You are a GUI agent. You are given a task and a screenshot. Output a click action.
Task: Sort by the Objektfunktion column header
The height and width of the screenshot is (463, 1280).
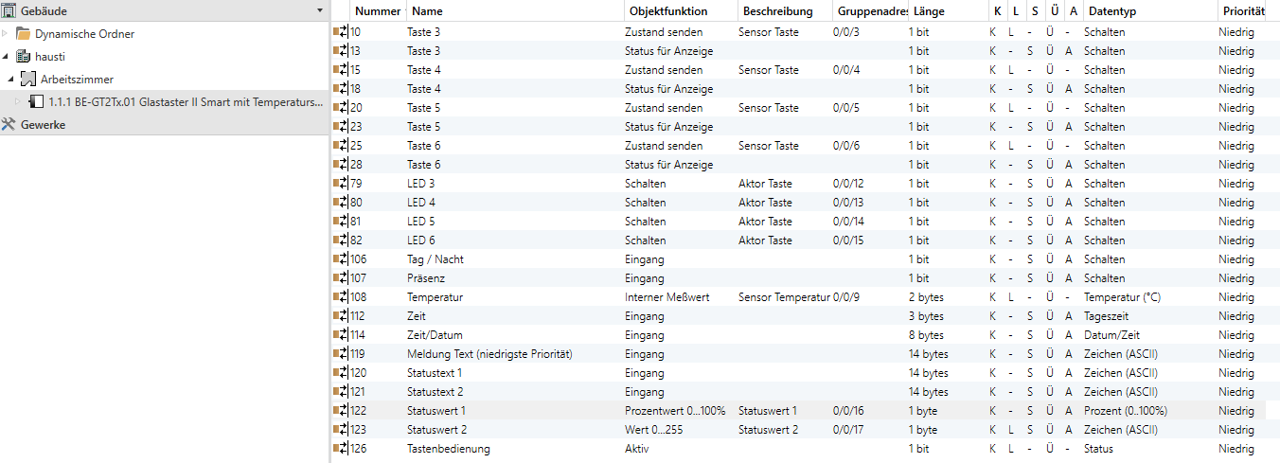pos(667,11)
